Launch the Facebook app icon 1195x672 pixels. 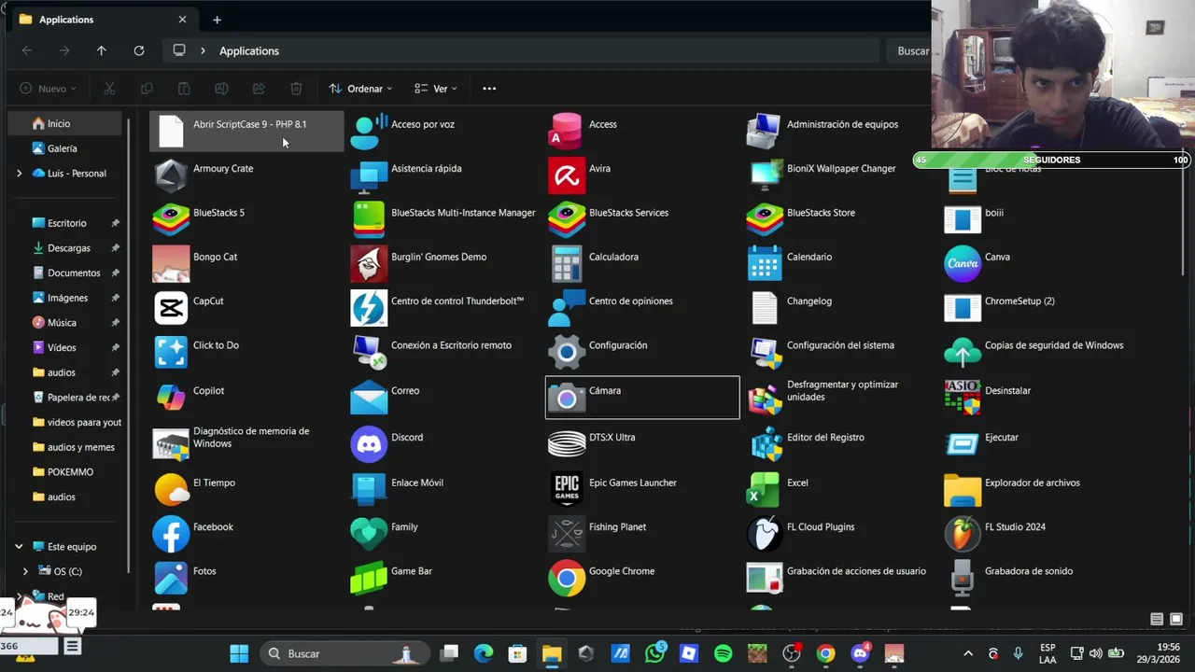coord(171,534)
